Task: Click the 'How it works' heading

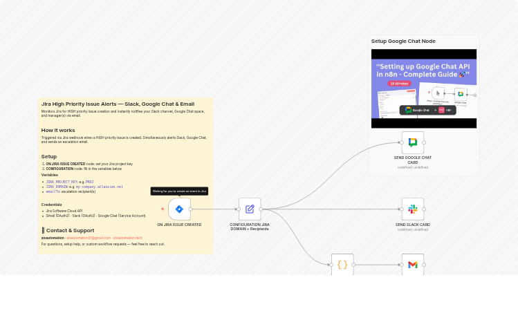Action: (58, 130)
